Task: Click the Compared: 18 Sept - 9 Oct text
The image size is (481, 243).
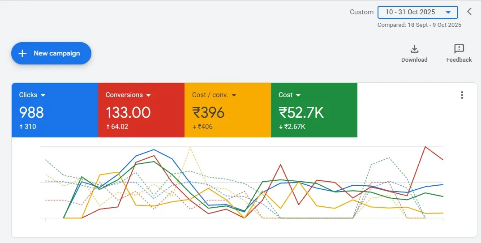Action: click(419, 25)
